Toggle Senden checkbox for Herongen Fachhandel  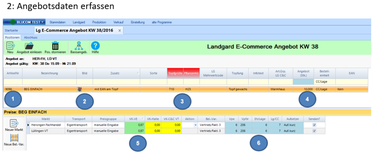tap(314, 125)
